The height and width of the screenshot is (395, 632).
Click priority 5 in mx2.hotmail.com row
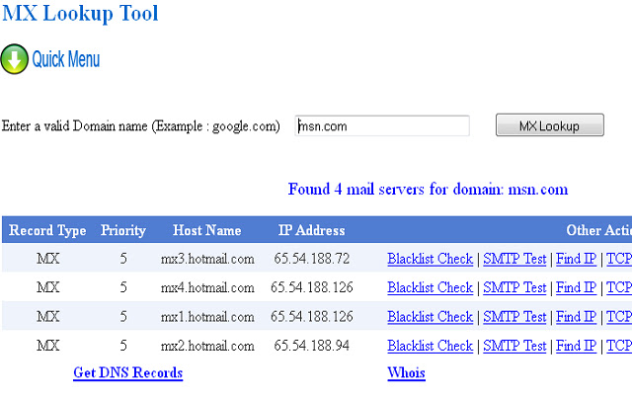pyautogui.click(x=123, y=346)
